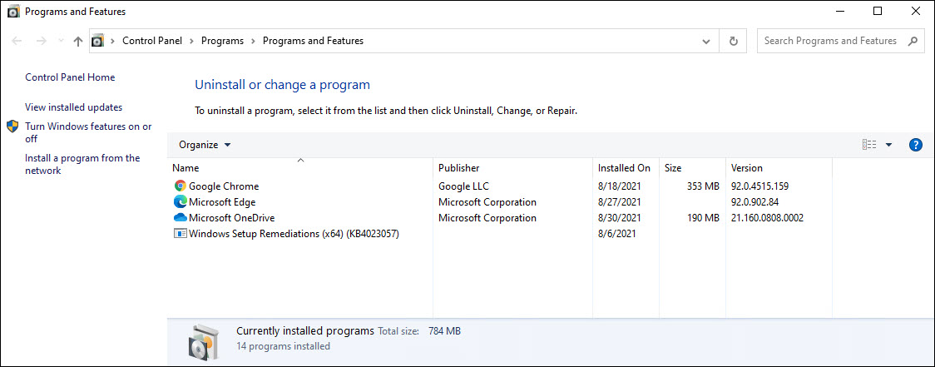Viewport: 935px width, 367px height.
Task: Click the Google Chrome program icon
Action: [x=180, y=186]
